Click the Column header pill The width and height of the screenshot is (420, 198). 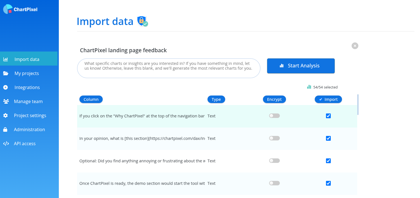(x=91, y=99)
